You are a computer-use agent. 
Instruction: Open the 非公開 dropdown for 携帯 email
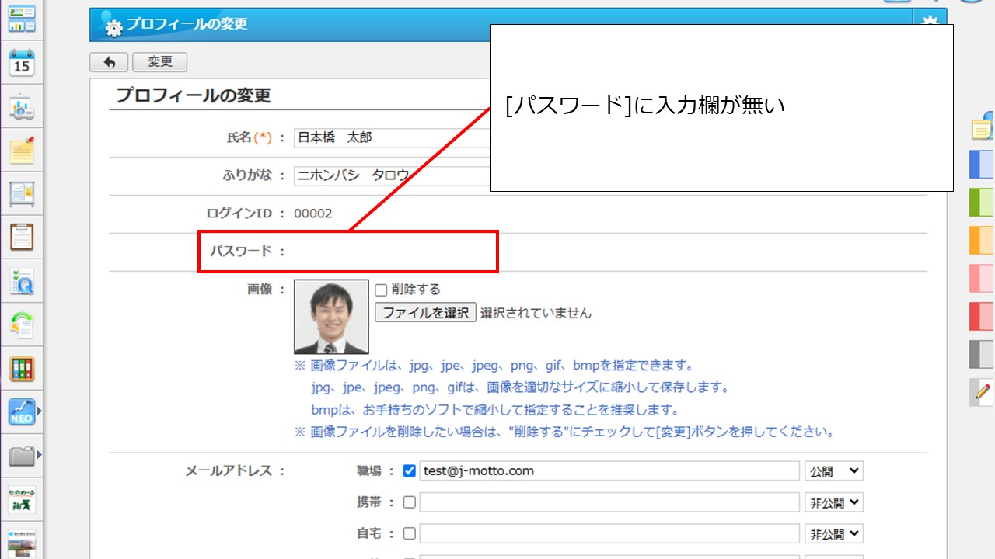pos(833,502)
